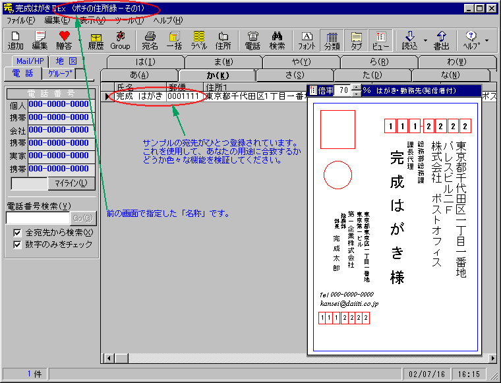Click the 編集 (Edit) toolbar icon
This screenshot has width=501, height=383.
(40, 40)
